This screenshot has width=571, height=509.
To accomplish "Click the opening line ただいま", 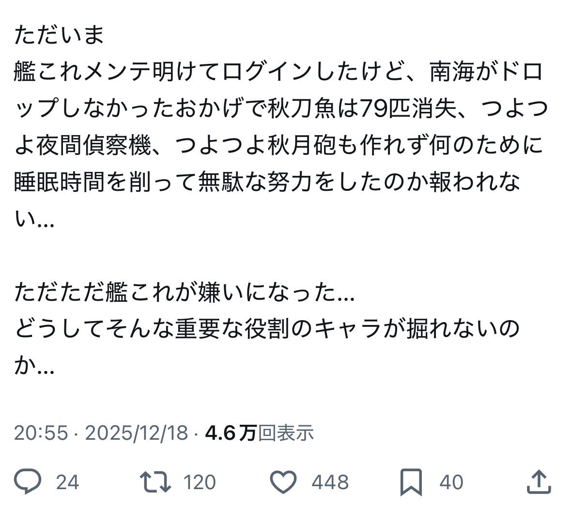I will click(59, 35).
